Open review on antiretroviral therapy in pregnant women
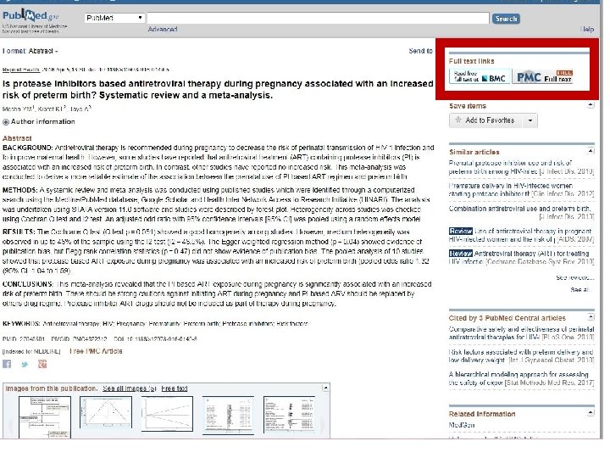 tap(521, 235)
